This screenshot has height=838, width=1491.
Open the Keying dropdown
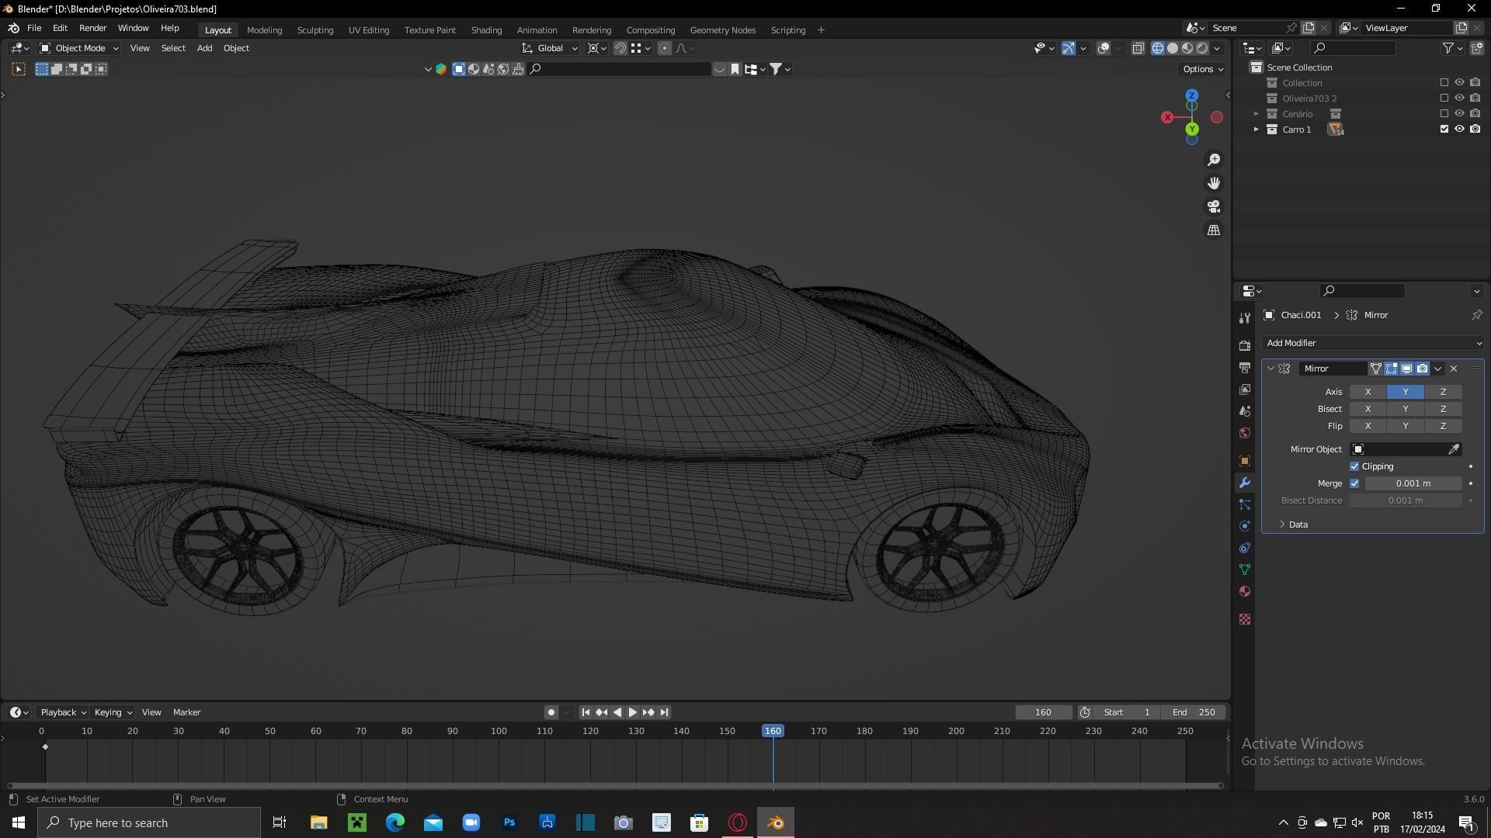pos(113,712)
